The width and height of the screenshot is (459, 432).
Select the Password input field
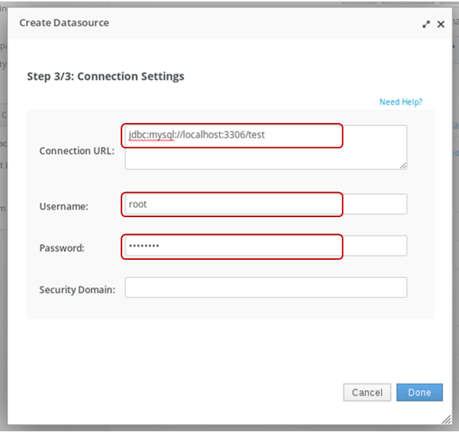point(265,247)
